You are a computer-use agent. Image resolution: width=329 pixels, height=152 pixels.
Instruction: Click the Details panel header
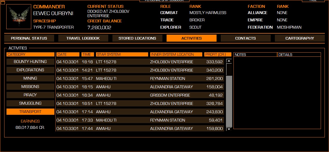point(299,55)
